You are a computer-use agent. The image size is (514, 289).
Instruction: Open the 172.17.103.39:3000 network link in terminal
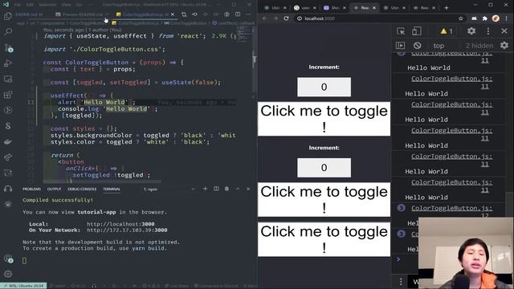[x=127, y=230]
